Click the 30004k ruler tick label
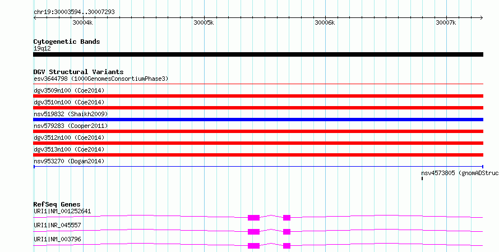Image resolution: width=499 pixels, height=252 pixels. (x=82, y=22)
